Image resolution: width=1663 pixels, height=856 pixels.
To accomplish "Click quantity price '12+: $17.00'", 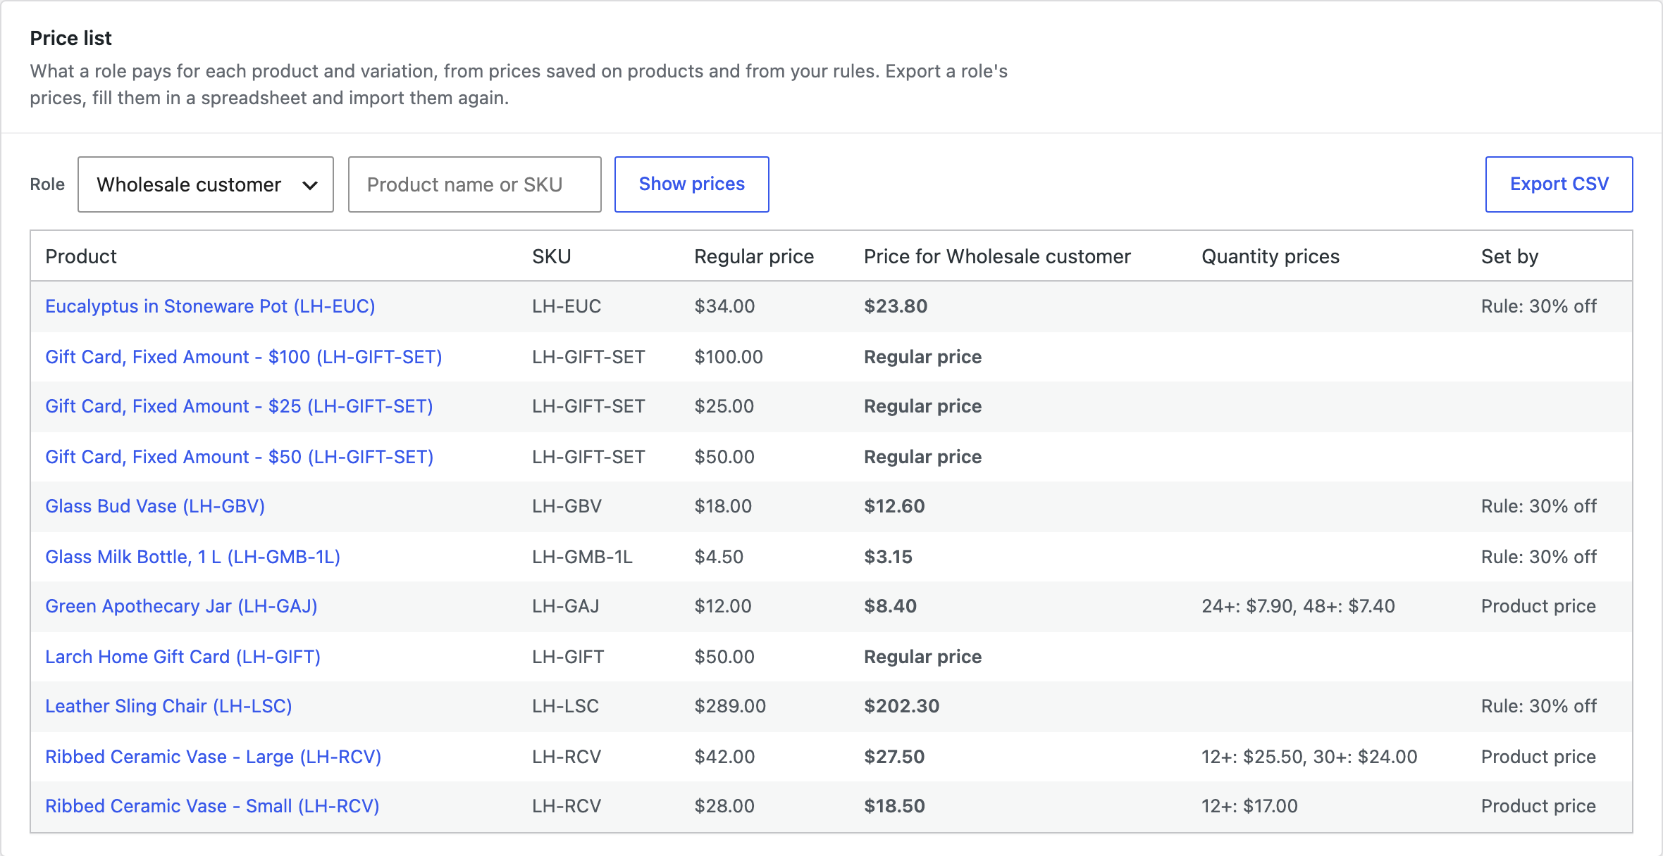I will tap(1249, 806).
